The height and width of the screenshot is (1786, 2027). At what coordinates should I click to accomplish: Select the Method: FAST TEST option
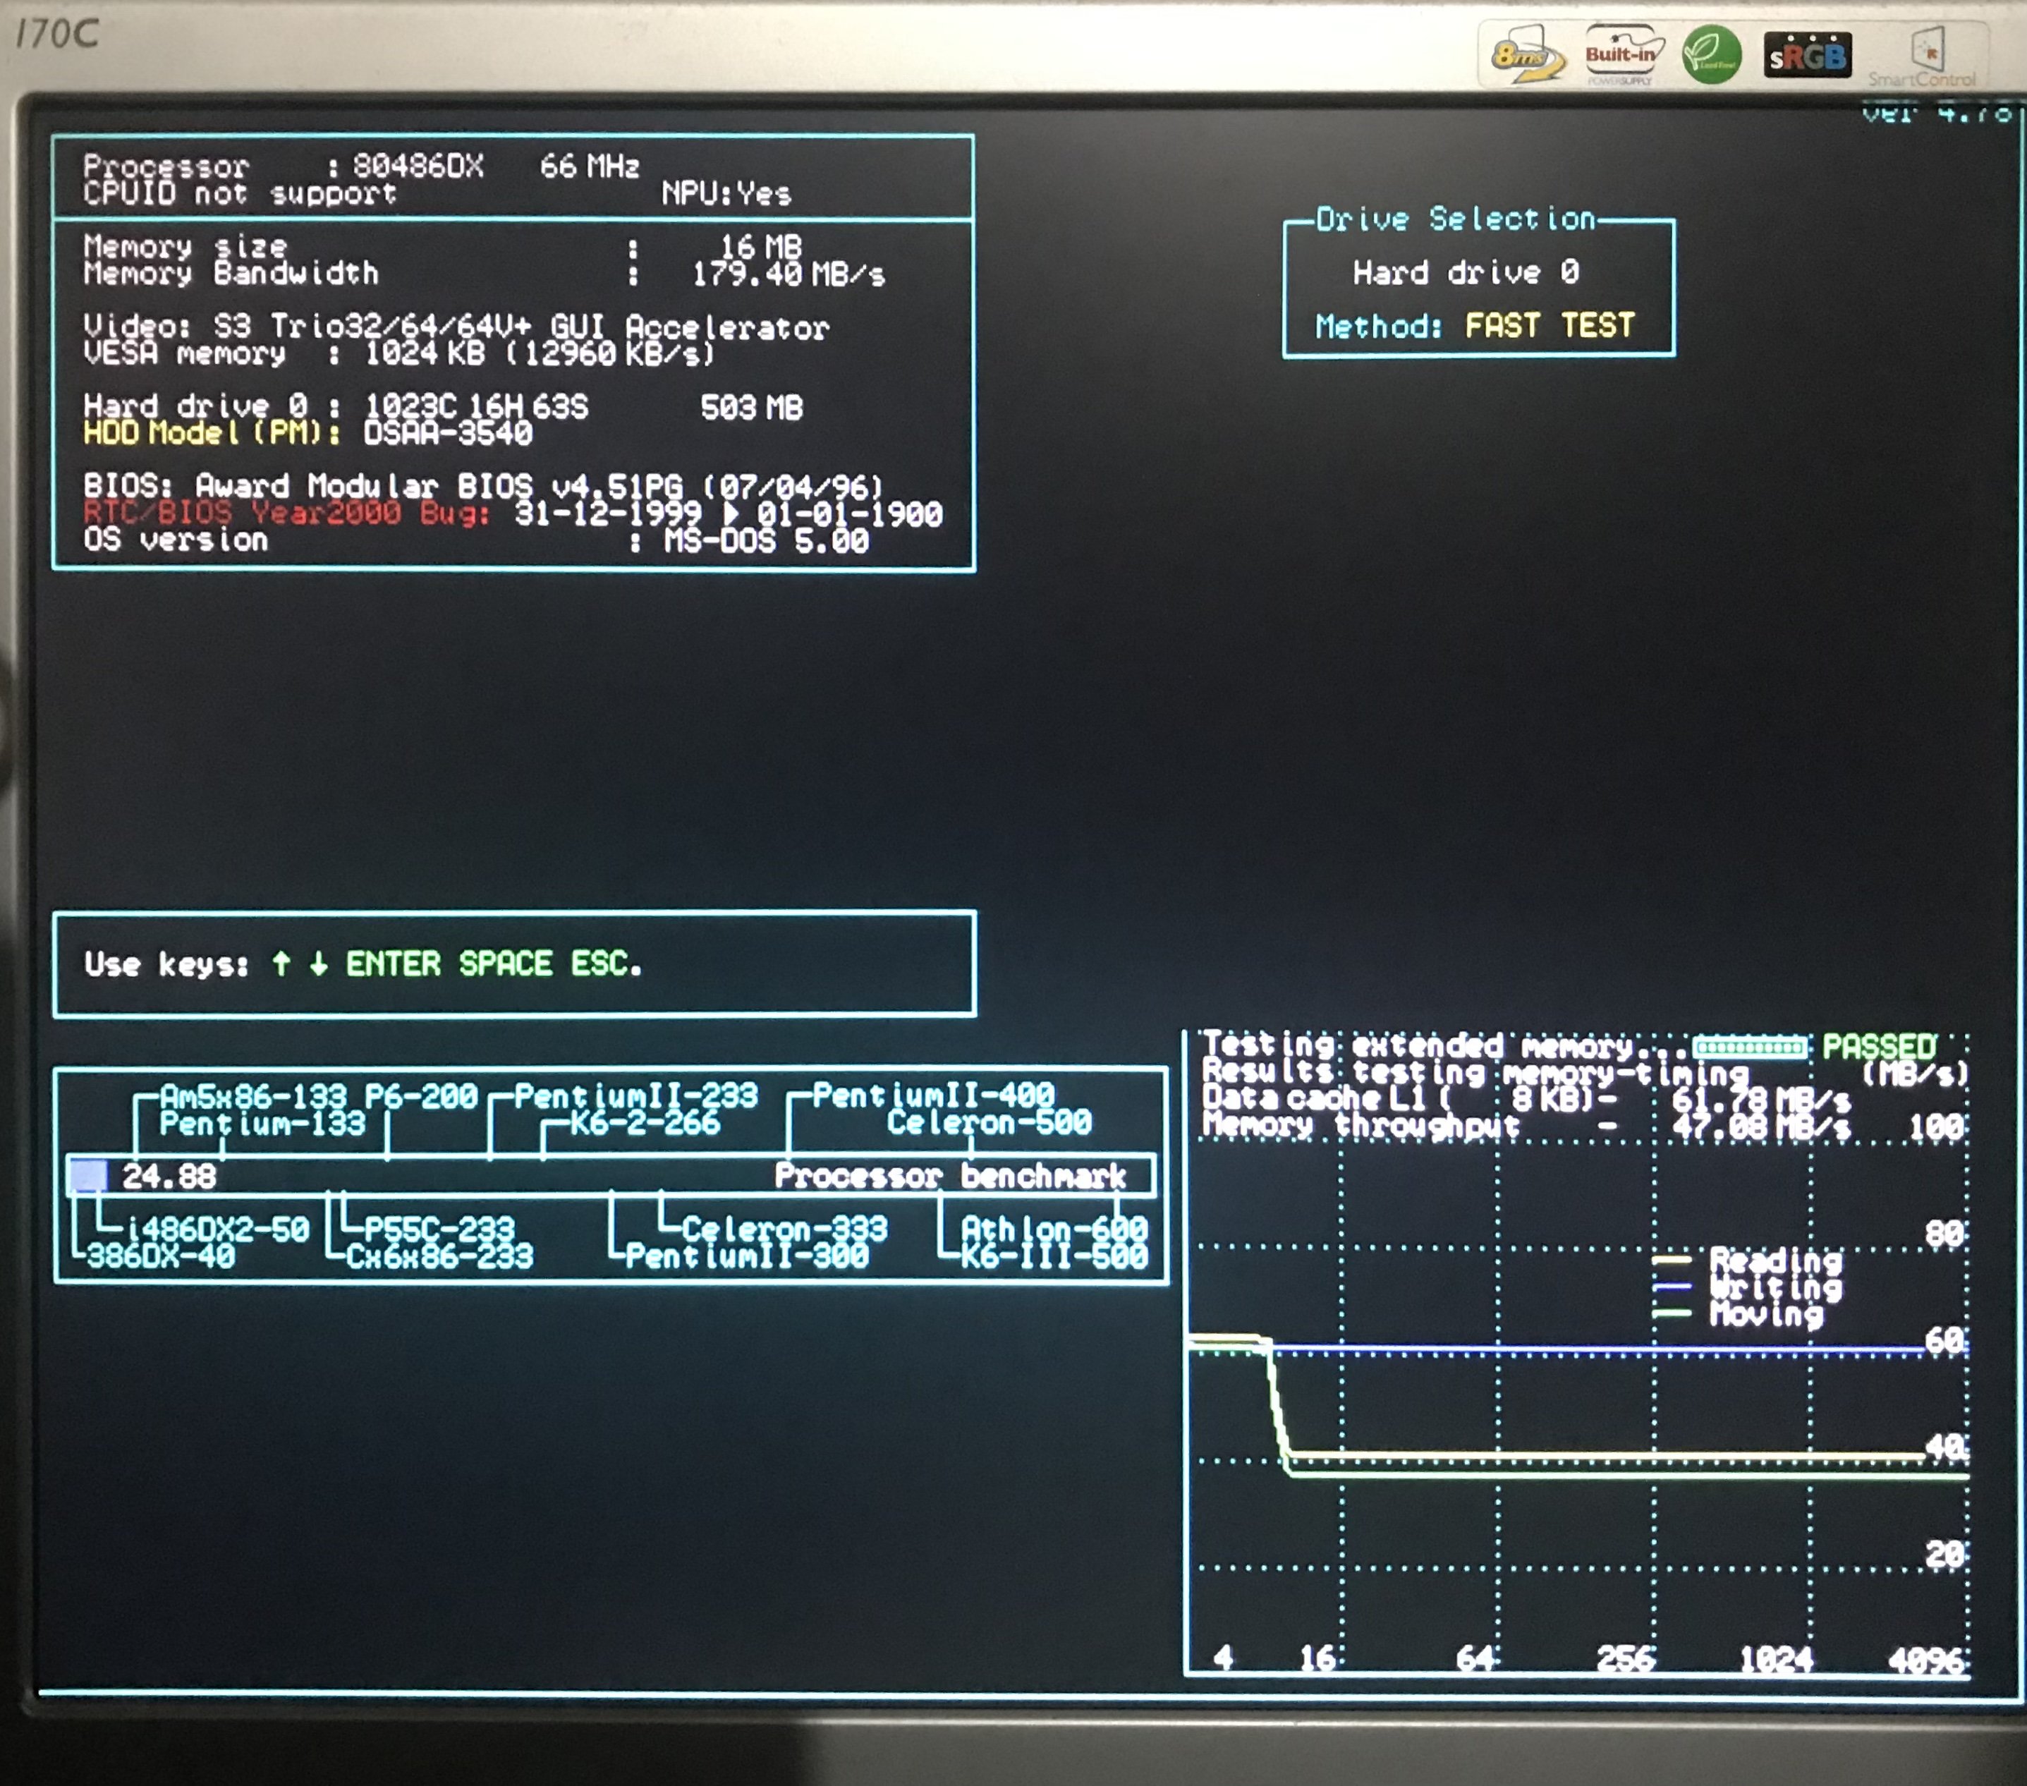tap(1475, 325)
